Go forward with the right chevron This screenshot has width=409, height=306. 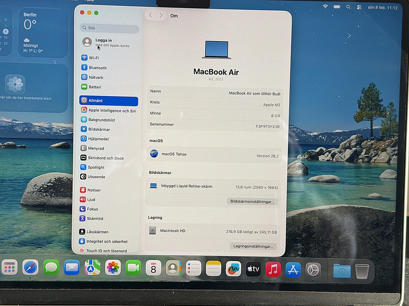161,15
